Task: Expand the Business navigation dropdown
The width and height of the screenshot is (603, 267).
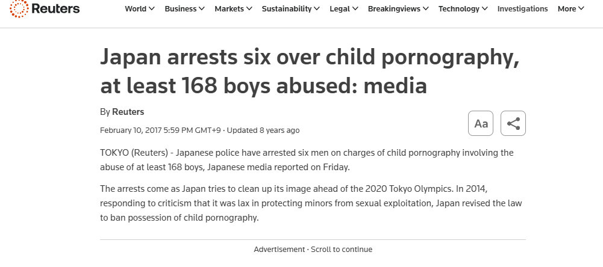Action: 184,9
